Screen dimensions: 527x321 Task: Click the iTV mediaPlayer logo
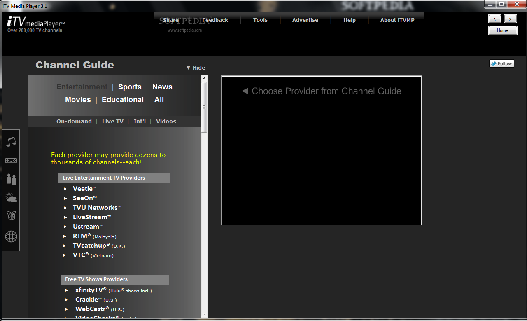click(x=36, y=22)
